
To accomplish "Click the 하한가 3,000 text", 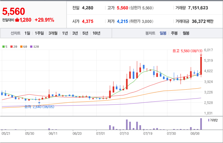I will coord(141,21).
